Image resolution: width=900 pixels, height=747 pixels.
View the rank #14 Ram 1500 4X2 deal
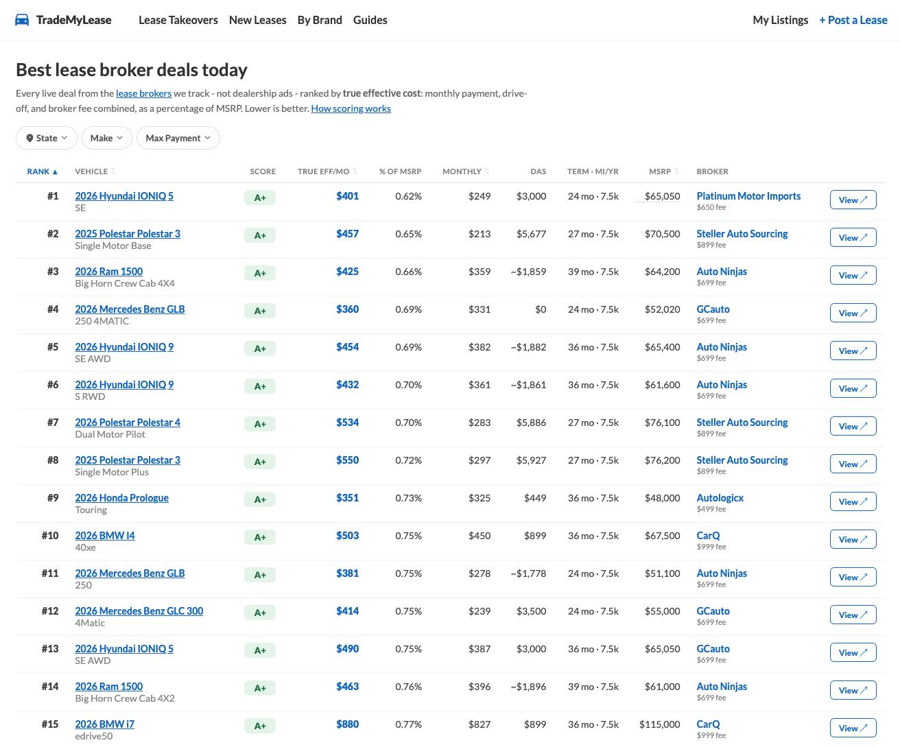tap(853, 691)
